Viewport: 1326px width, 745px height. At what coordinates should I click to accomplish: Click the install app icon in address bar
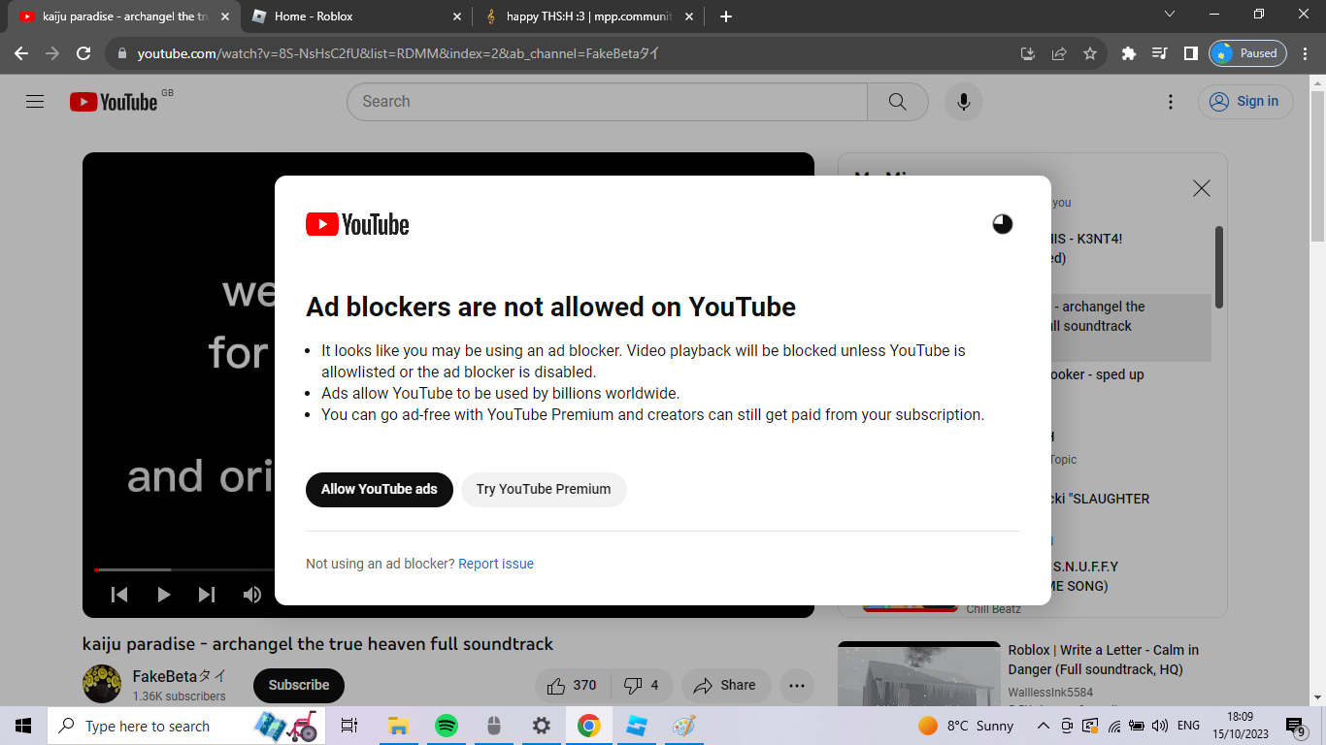tap(1028, 53)
